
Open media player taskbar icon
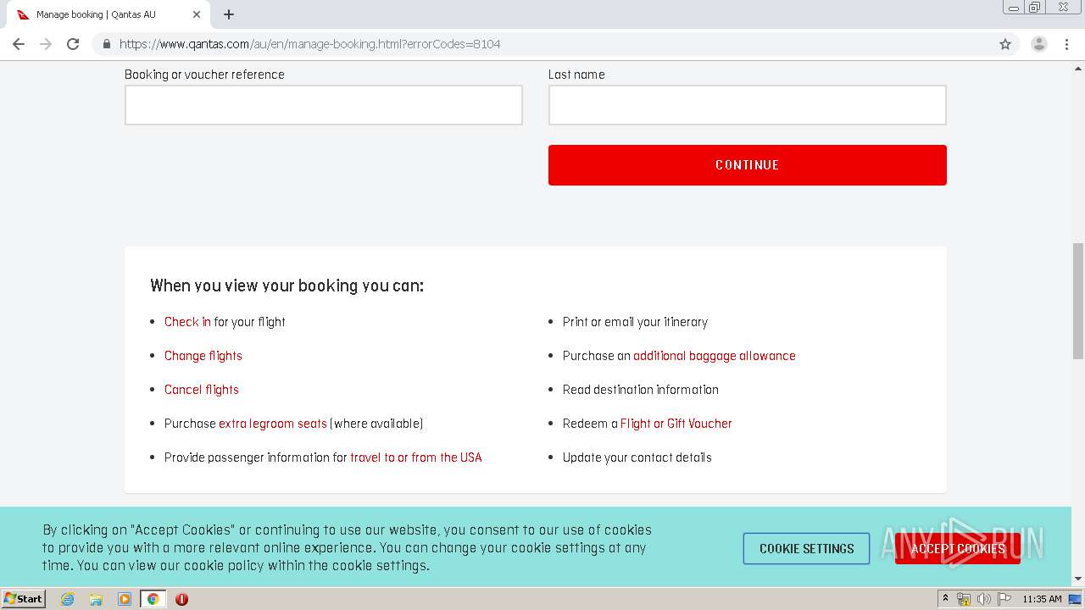(x=125, y=599)
